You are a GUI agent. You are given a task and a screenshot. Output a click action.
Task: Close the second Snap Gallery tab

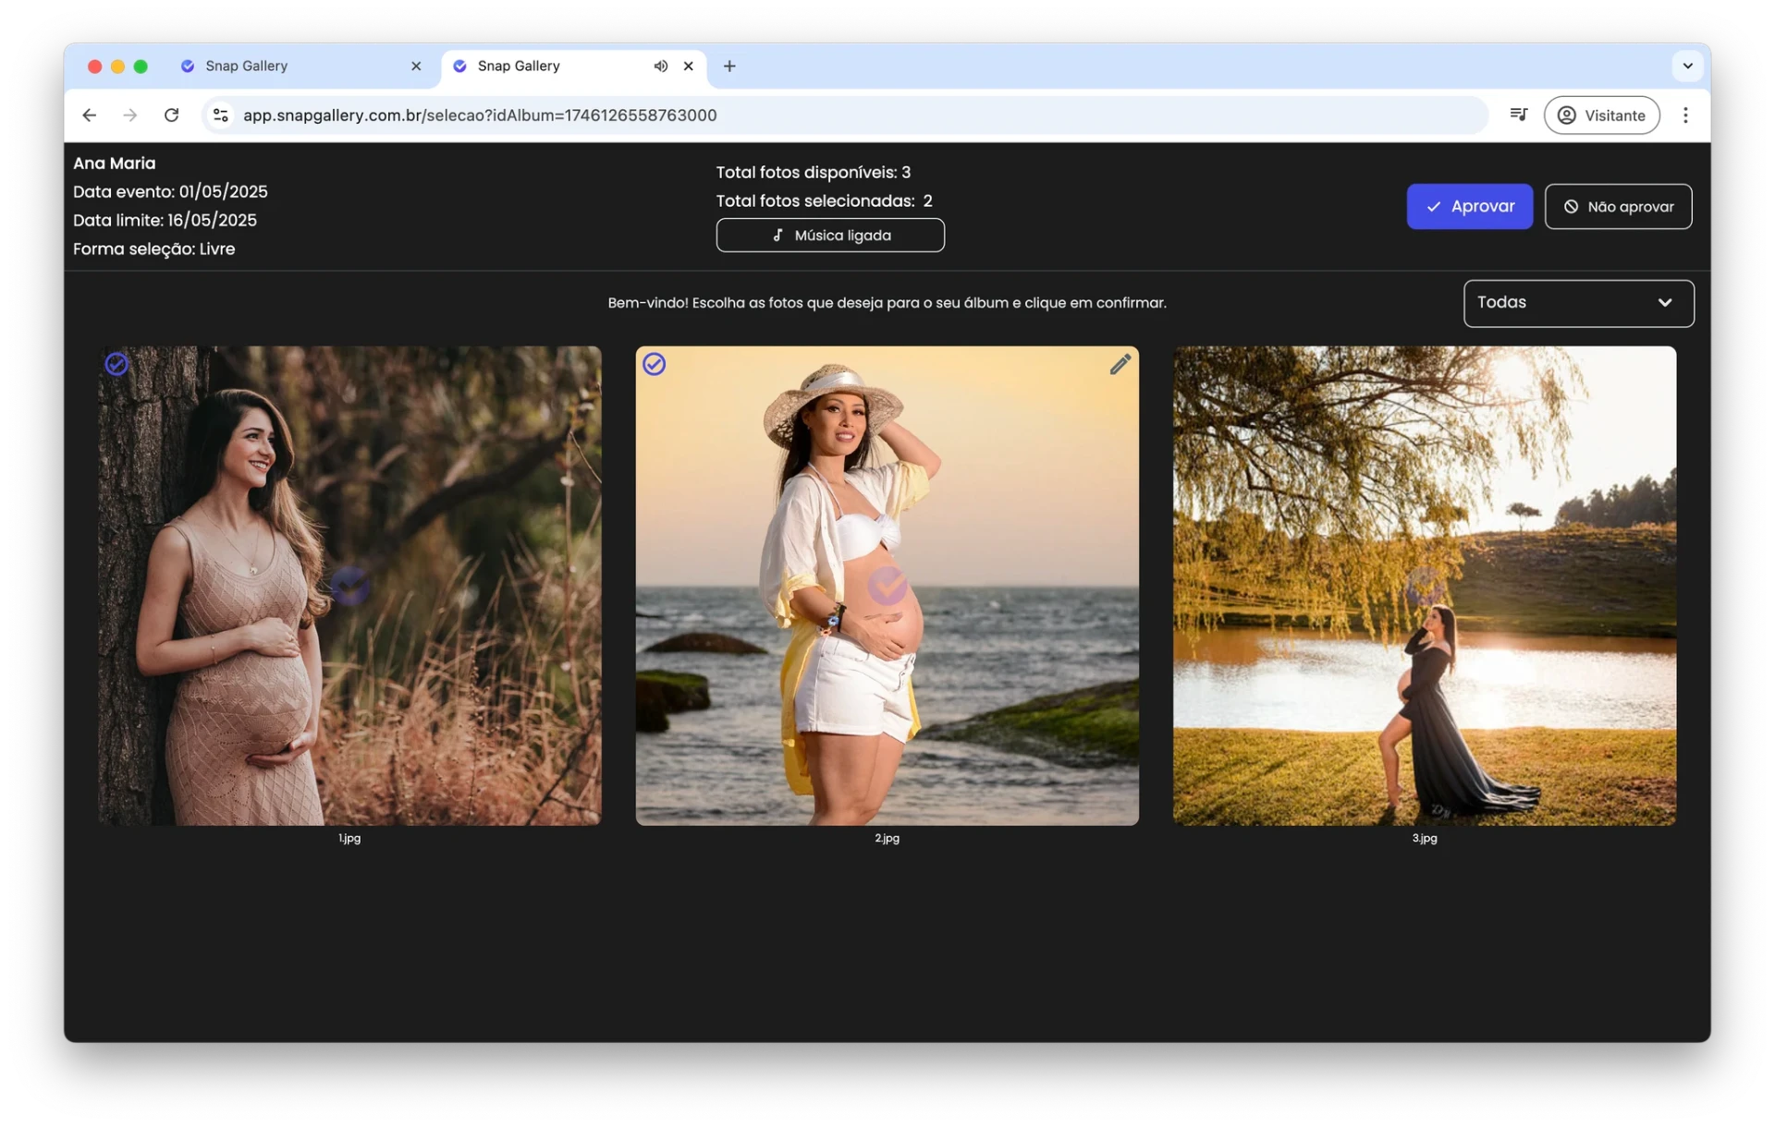[x=688, y=66]
